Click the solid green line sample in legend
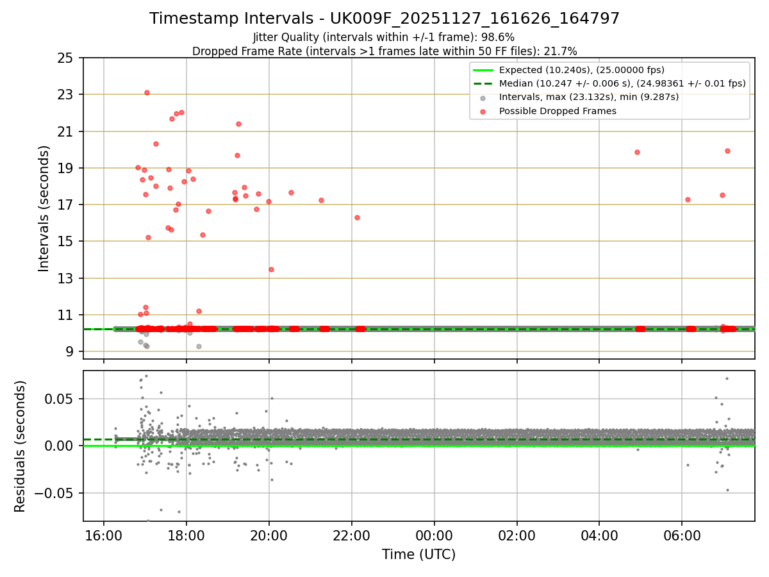The image size is (769, 577). pos(483,70)
